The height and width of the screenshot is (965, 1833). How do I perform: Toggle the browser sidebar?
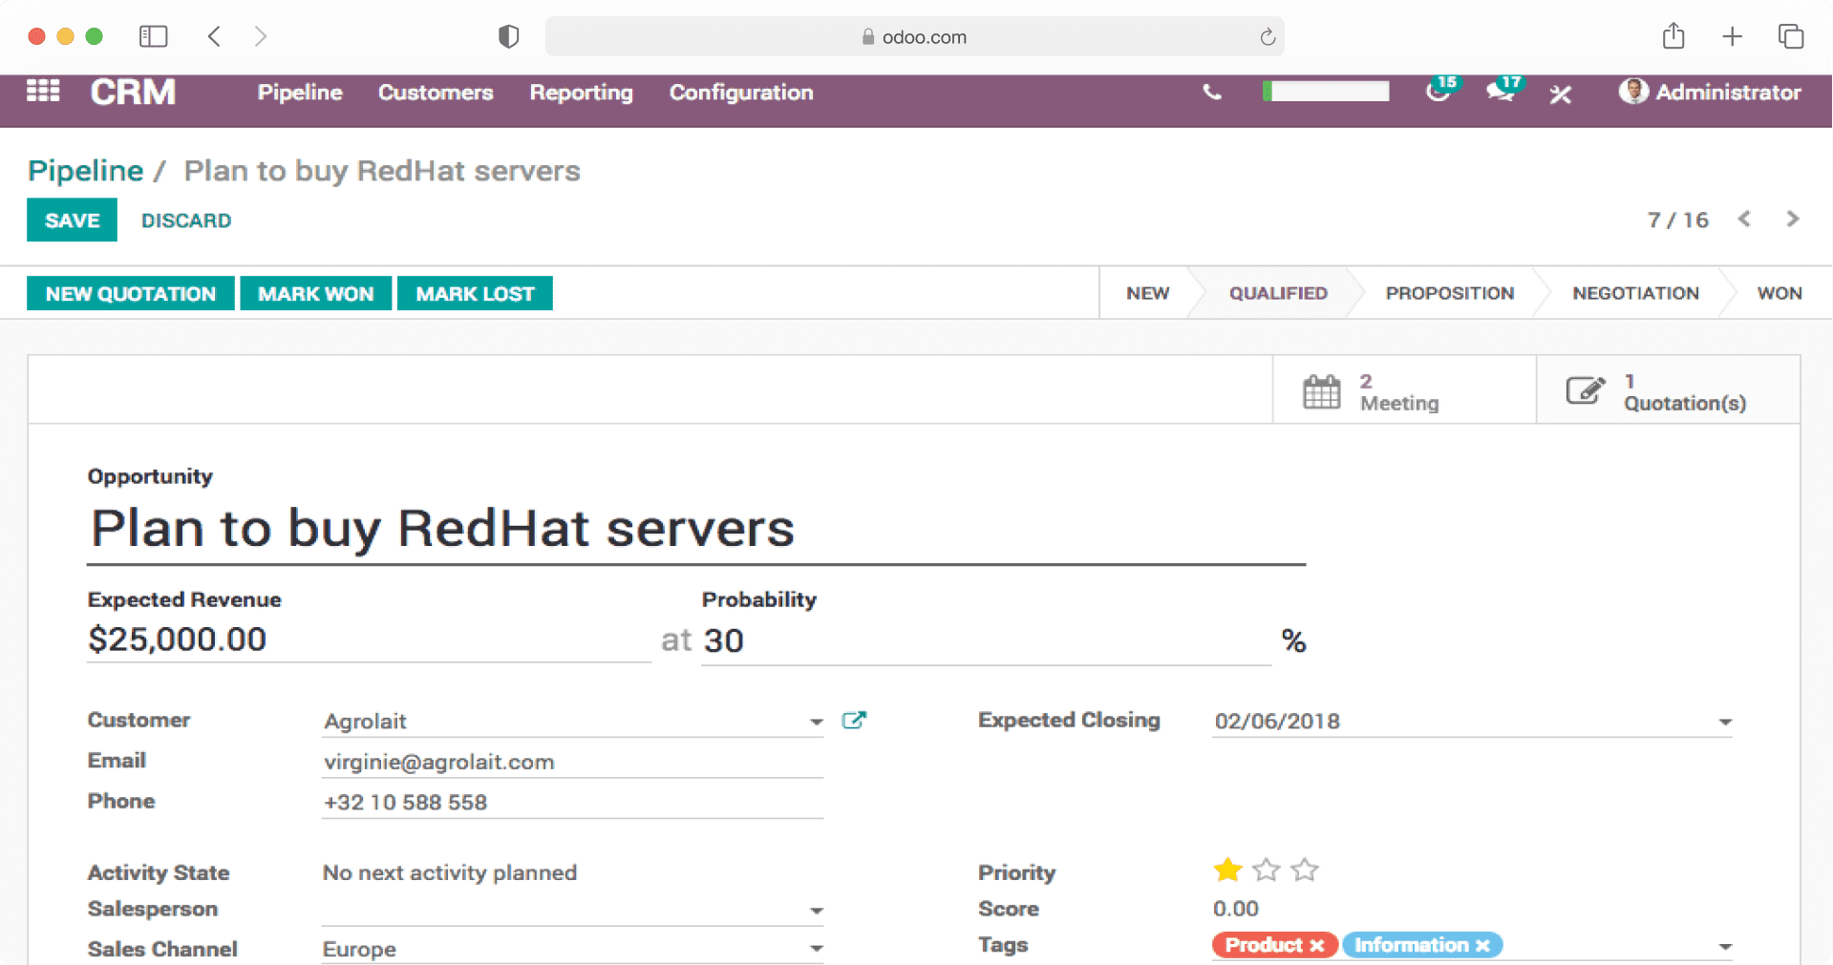153,36
